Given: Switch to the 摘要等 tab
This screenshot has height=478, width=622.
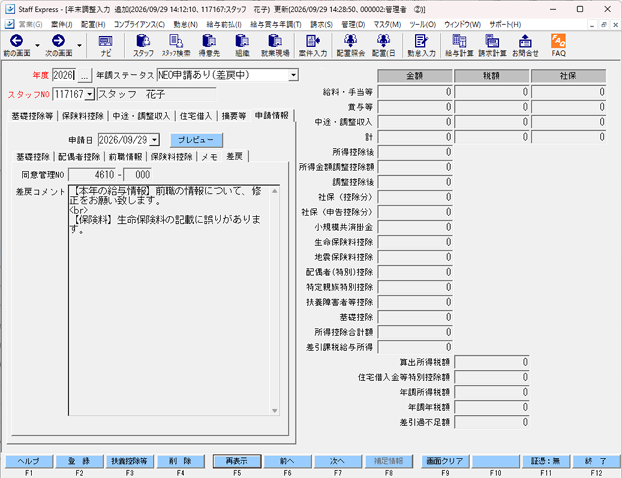Looking at the screenshot, I should pyautogui.click(x=234, y=116).
